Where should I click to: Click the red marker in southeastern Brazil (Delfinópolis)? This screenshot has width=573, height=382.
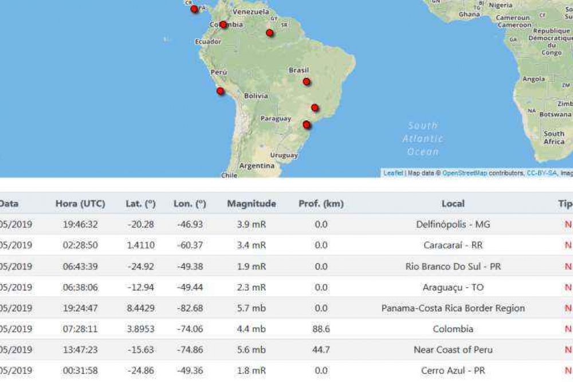tap(315, 108)
